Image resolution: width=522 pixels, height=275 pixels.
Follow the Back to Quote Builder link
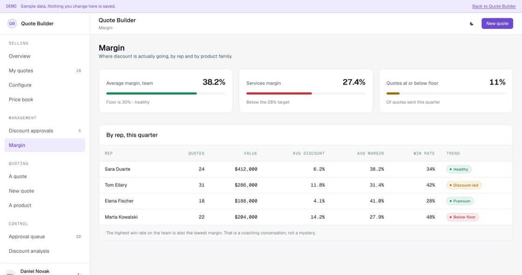[x=494, y=7]
